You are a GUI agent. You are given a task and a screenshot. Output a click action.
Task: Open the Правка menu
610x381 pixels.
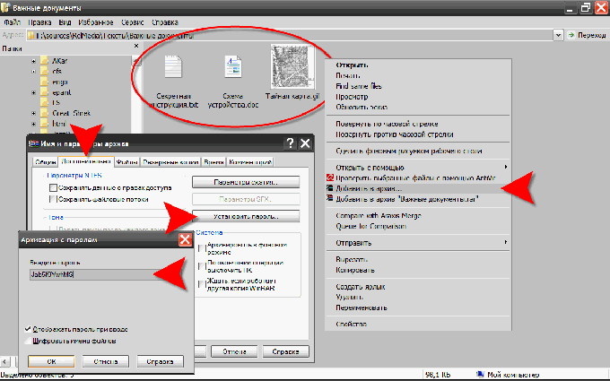click(39, 22)
